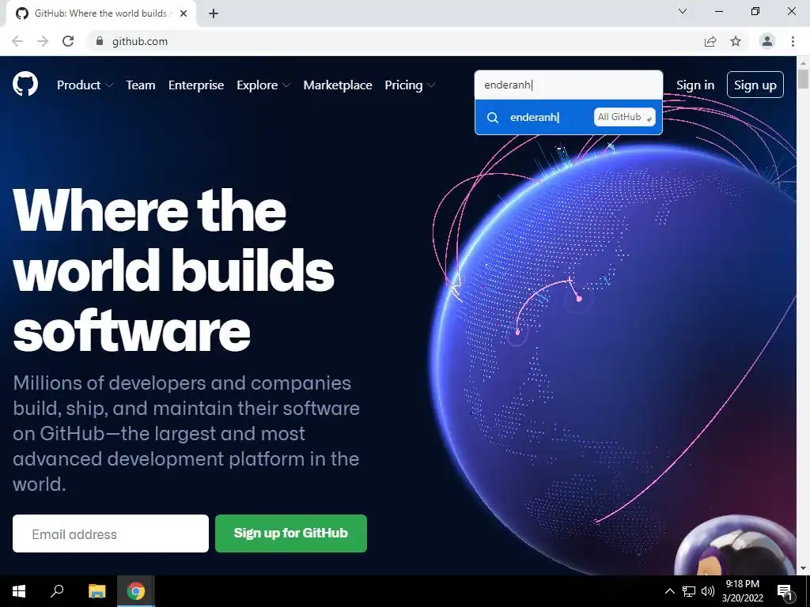Image resolution: width=810 pixels, height=607 pixels.
Task: Open Chrome three-dot menu
Action: [x=793, y=41]
